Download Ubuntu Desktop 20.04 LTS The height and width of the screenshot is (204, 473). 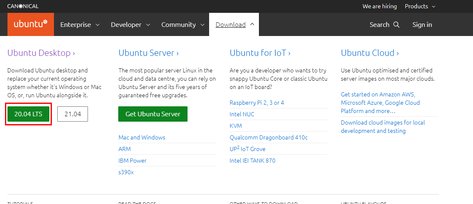coord(28,114)
